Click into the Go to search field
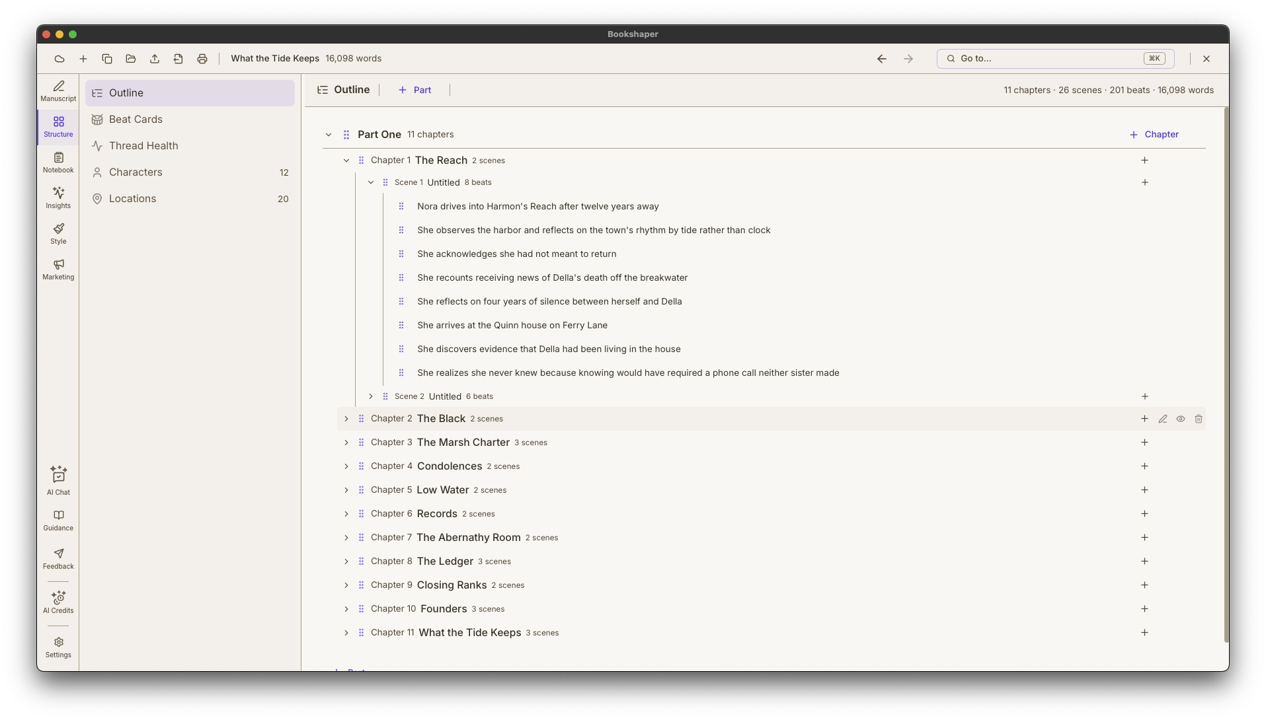 [x=1055, y=59]
